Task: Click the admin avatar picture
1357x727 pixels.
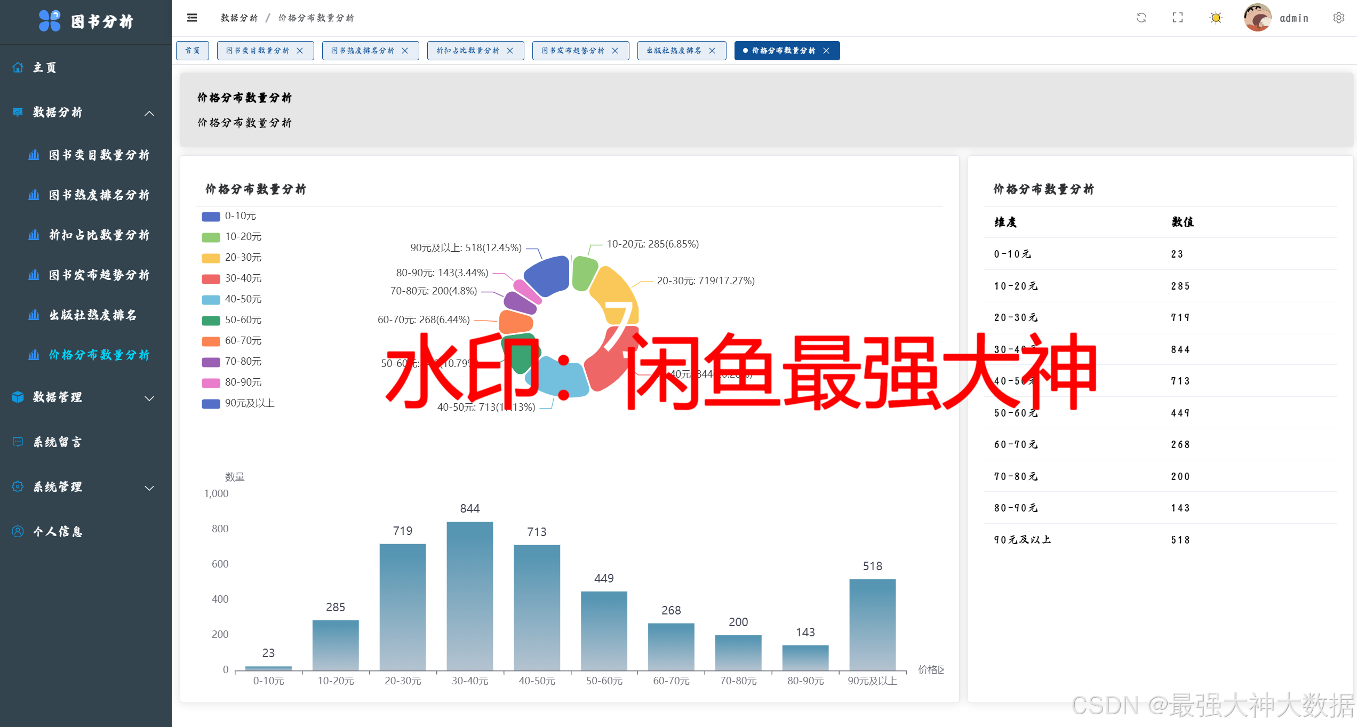Action: tap(1257, 18)
